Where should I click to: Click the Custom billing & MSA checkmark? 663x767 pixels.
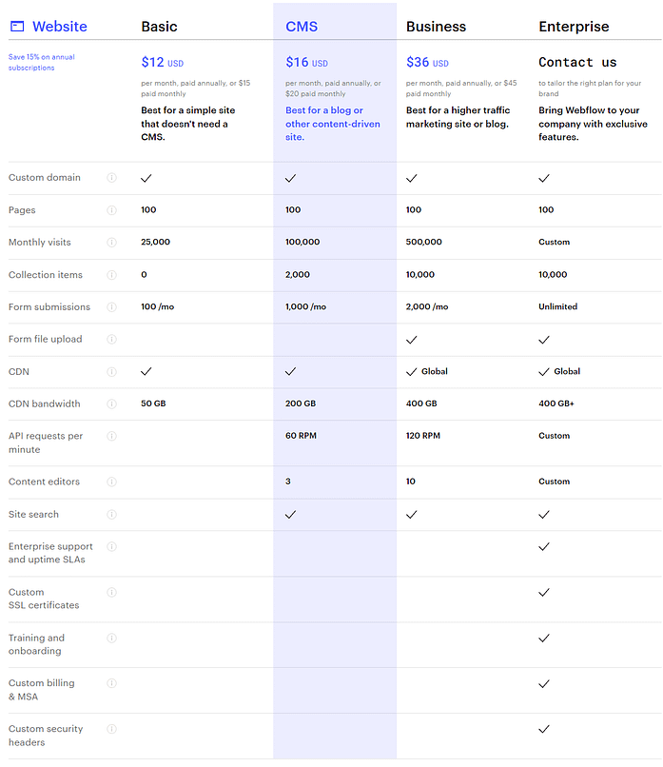click(x=543, y=683)
